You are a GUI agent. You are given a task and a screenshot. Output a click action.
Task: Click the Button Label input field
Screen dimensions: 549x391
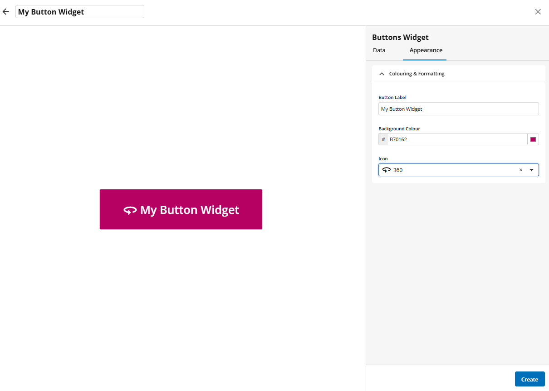(x=459, y=109)
